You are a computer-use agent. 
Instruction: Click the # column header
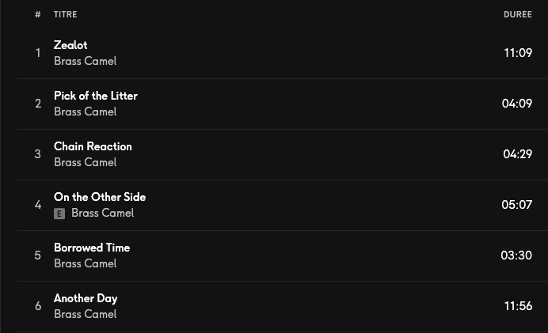pos(37,14)
